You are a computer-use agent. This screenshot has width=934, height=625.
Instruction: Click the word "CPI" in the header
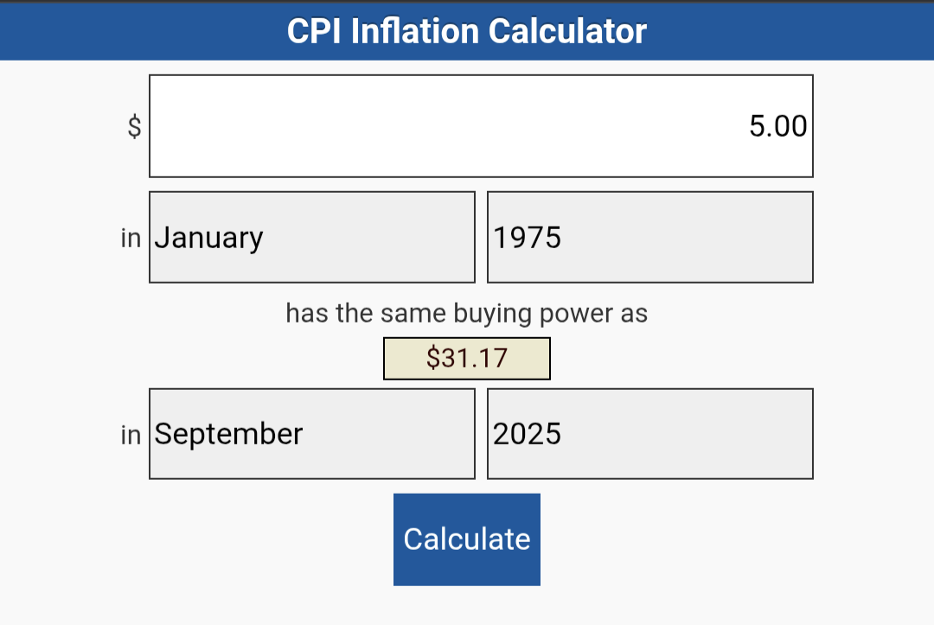(x=314, y=32)
